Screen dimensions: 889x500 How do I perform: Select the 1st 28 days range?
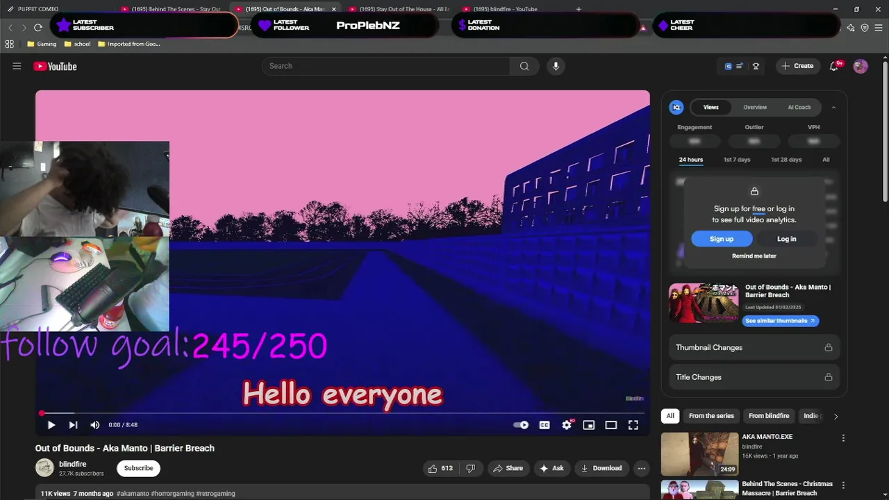786,160
